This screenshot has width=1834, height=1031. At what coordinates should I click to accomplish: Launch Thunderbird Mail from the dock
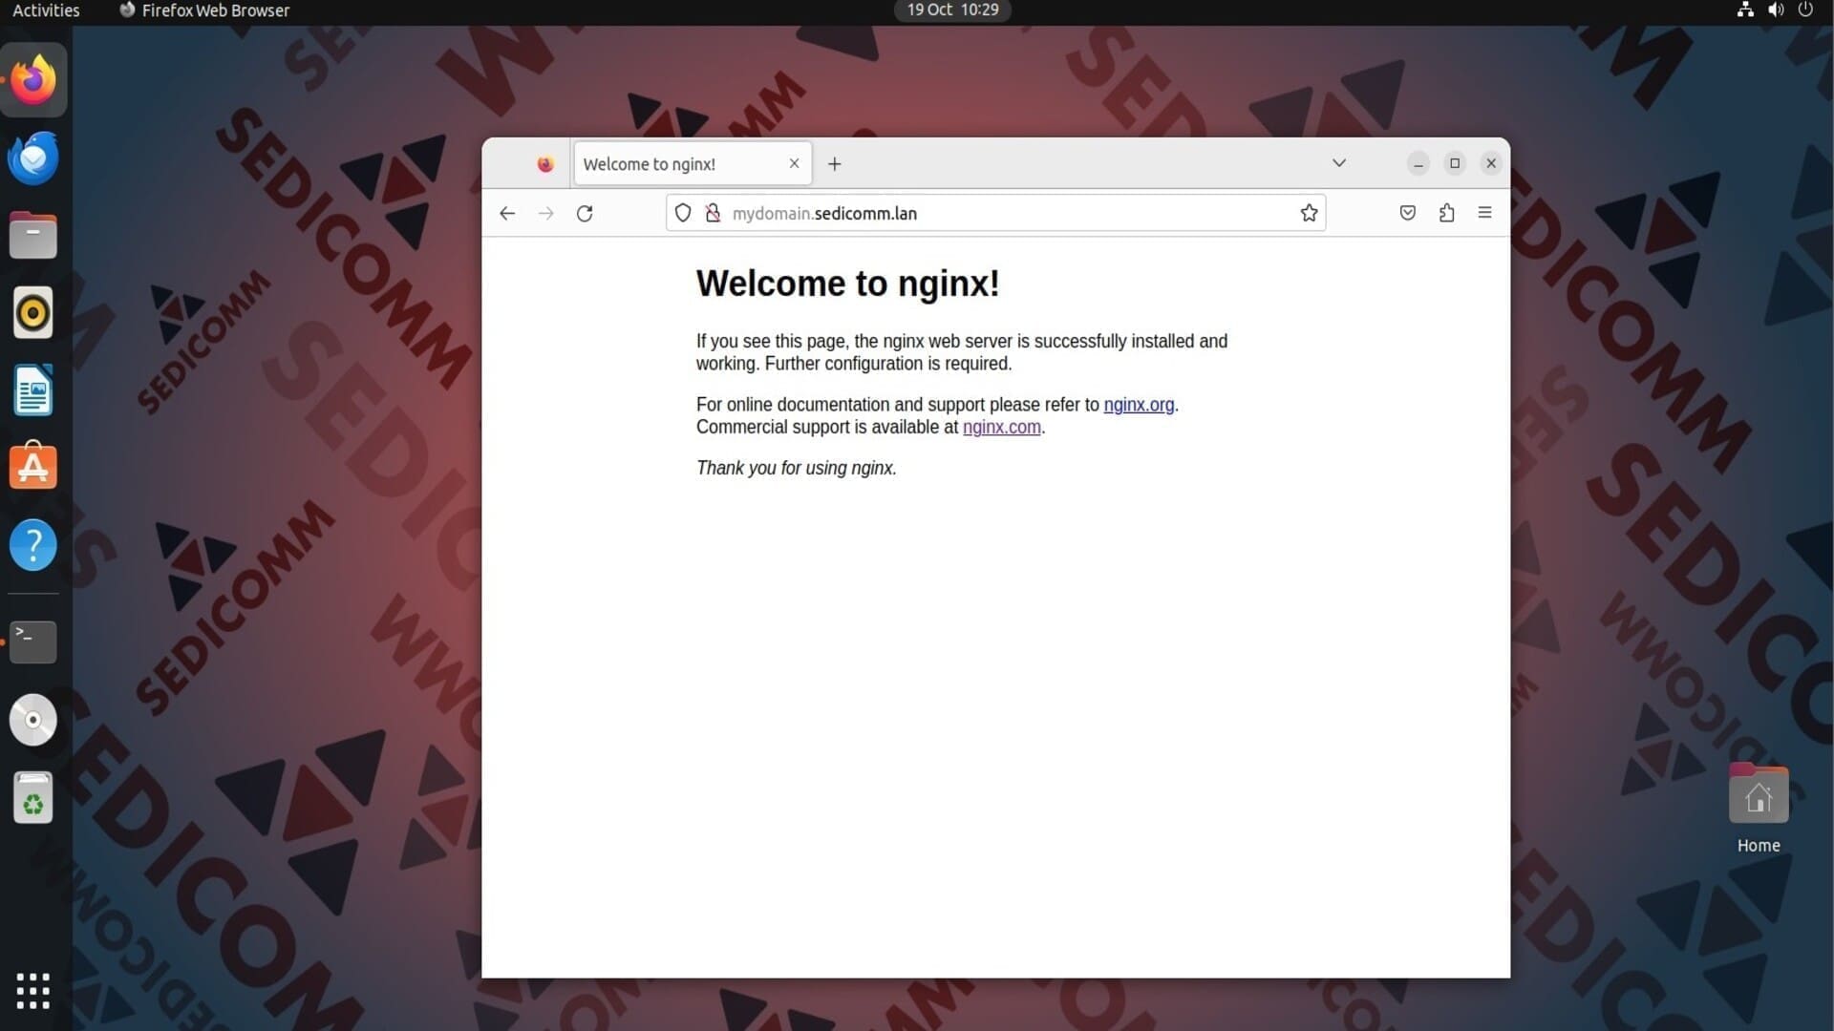click(x=33, y=158)
